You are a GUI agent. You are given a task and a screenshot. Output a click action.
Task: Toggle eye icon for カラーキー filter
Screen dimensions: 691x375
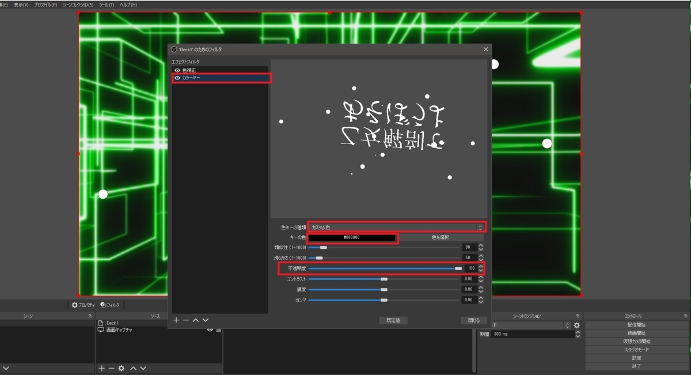point(177,78)
